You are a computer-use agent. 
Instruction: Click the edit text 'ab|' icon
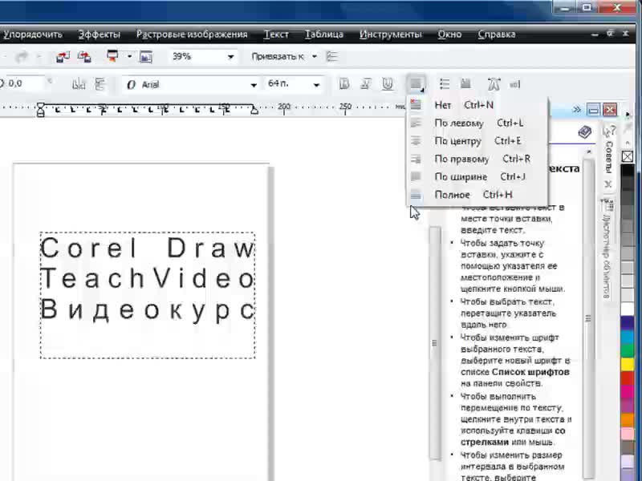click(514, 85)
